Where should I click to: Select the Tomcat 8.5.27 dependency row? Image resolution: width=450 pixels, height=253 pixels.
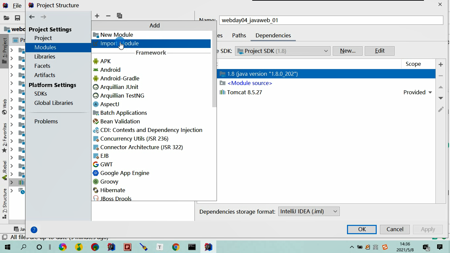pyautogui.click(x=326, y=92)
